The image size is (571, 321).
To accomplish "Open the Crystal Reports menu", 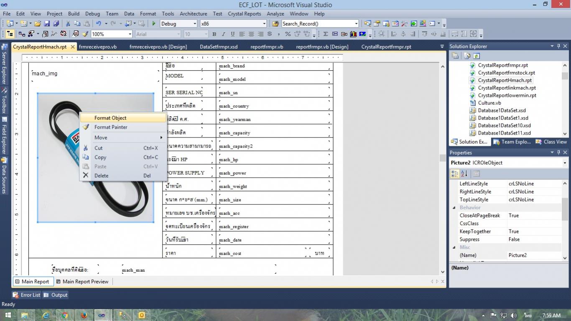I will click(245, 14).
